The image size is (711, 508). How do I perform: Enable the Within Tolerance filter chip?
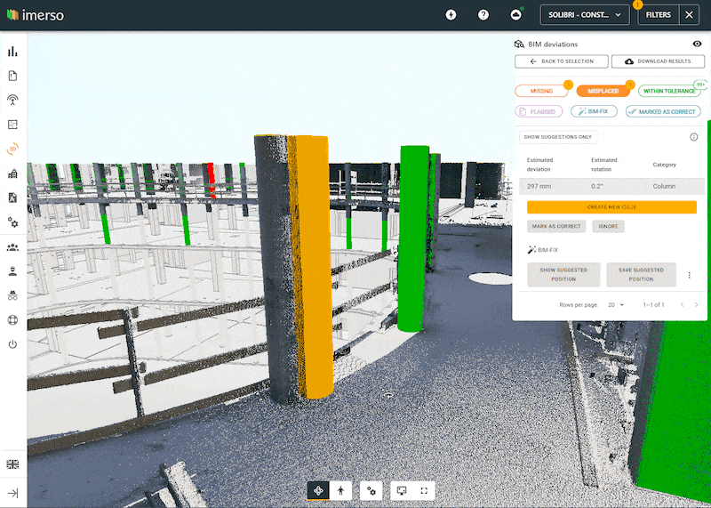pyautogui.click(x=669, y=91)
